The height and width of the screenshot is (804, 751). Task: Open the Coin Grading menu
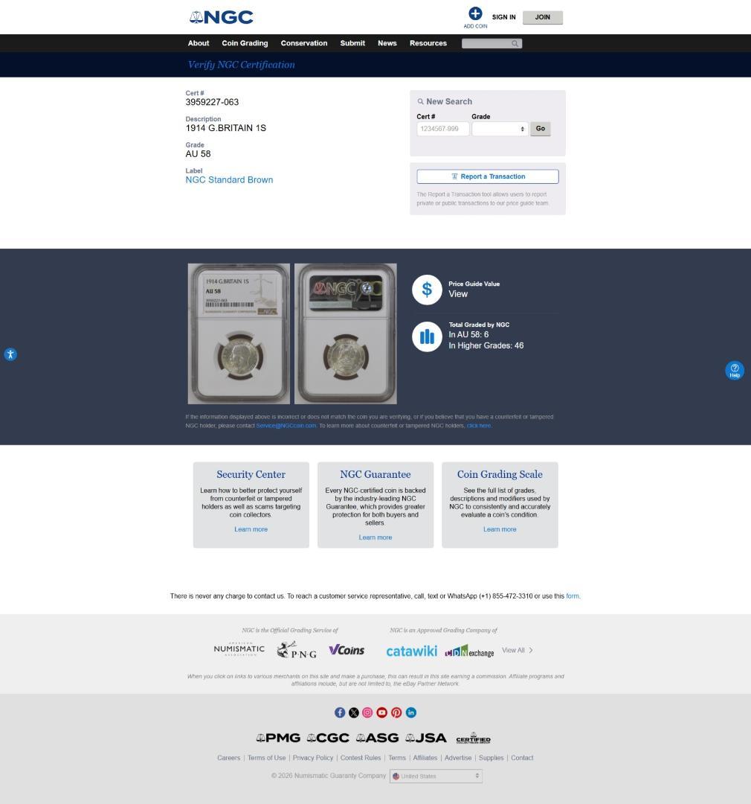click(x=245, y=43)
